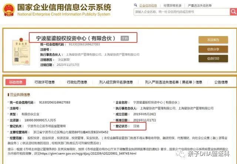This screenshot has height=164, width=237.
Task: Click the 主要经营场所 address text
Action: 71,132
